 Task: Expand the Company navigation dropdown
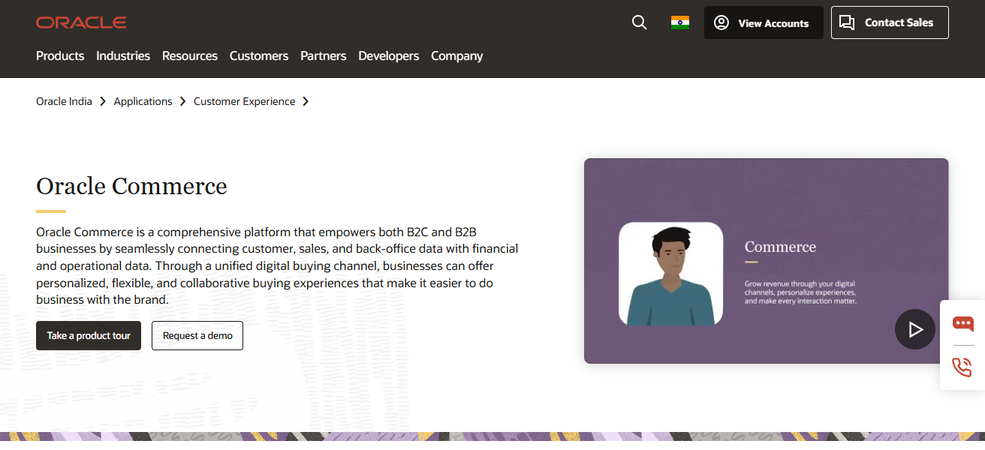point(456,55)
